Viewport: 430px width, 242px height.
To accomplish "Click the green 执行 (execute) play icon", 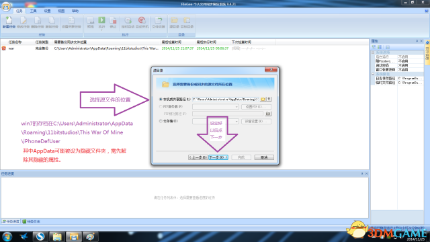I will (x=101, y=20).
